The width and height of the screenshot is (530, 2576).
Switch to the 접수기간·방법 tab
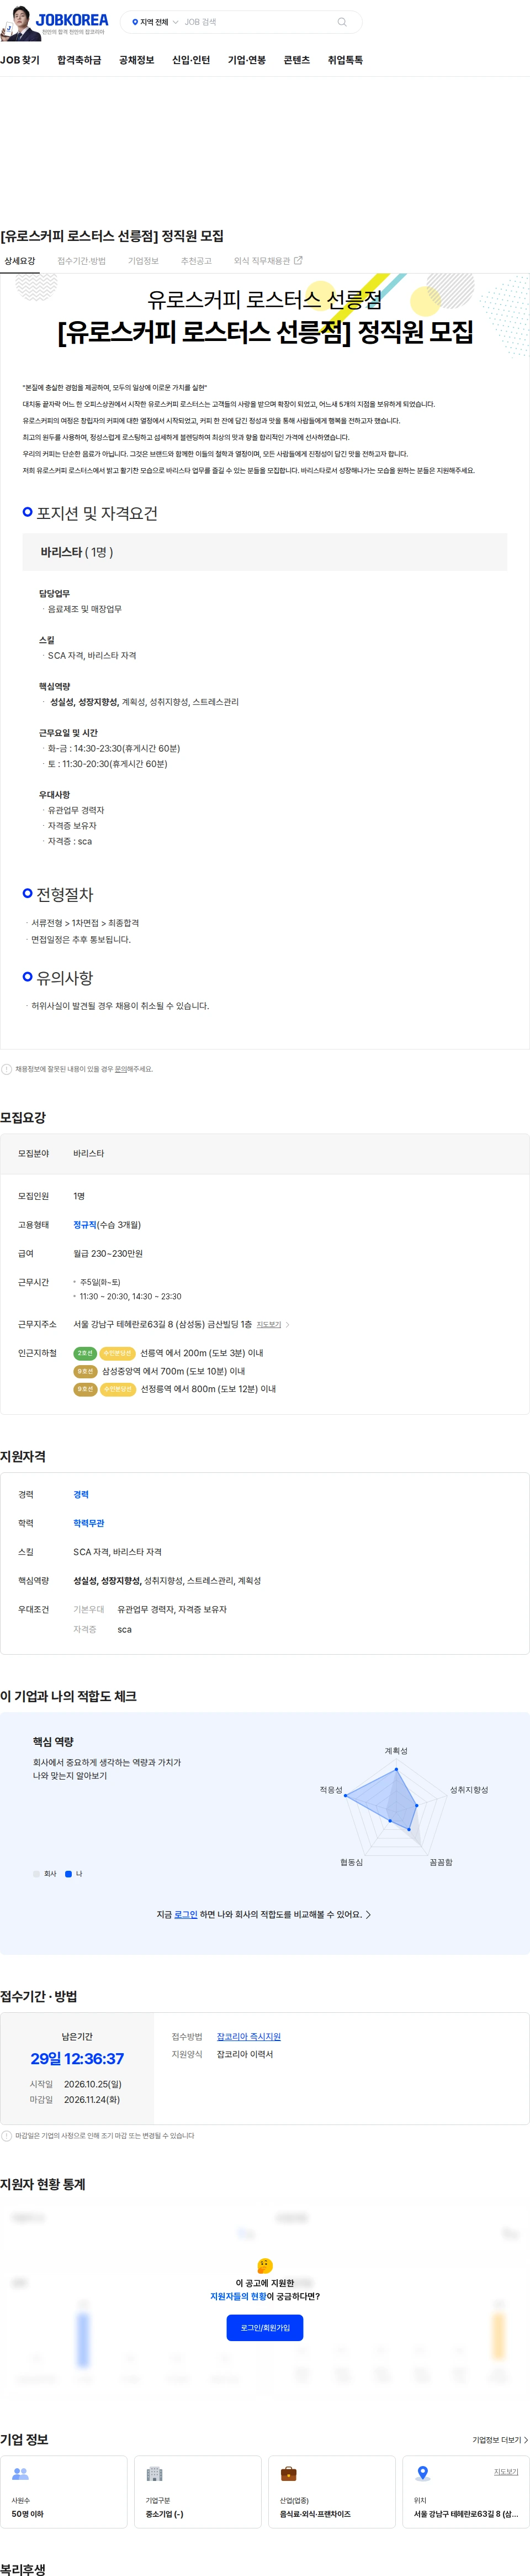click(x=81, y=261)
